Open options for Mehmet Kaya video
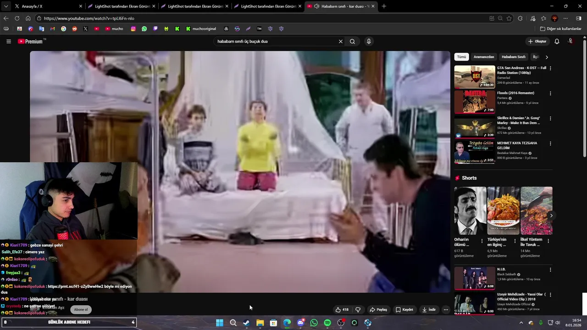 pyautogui.click(x=550, y=143)
